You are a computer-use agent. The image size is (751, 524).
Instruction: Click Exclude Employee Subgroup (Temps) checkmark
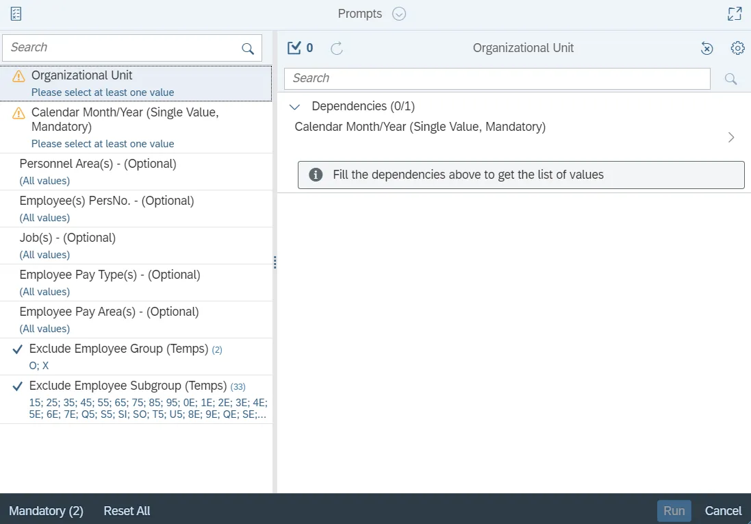[x=18, y=386]
